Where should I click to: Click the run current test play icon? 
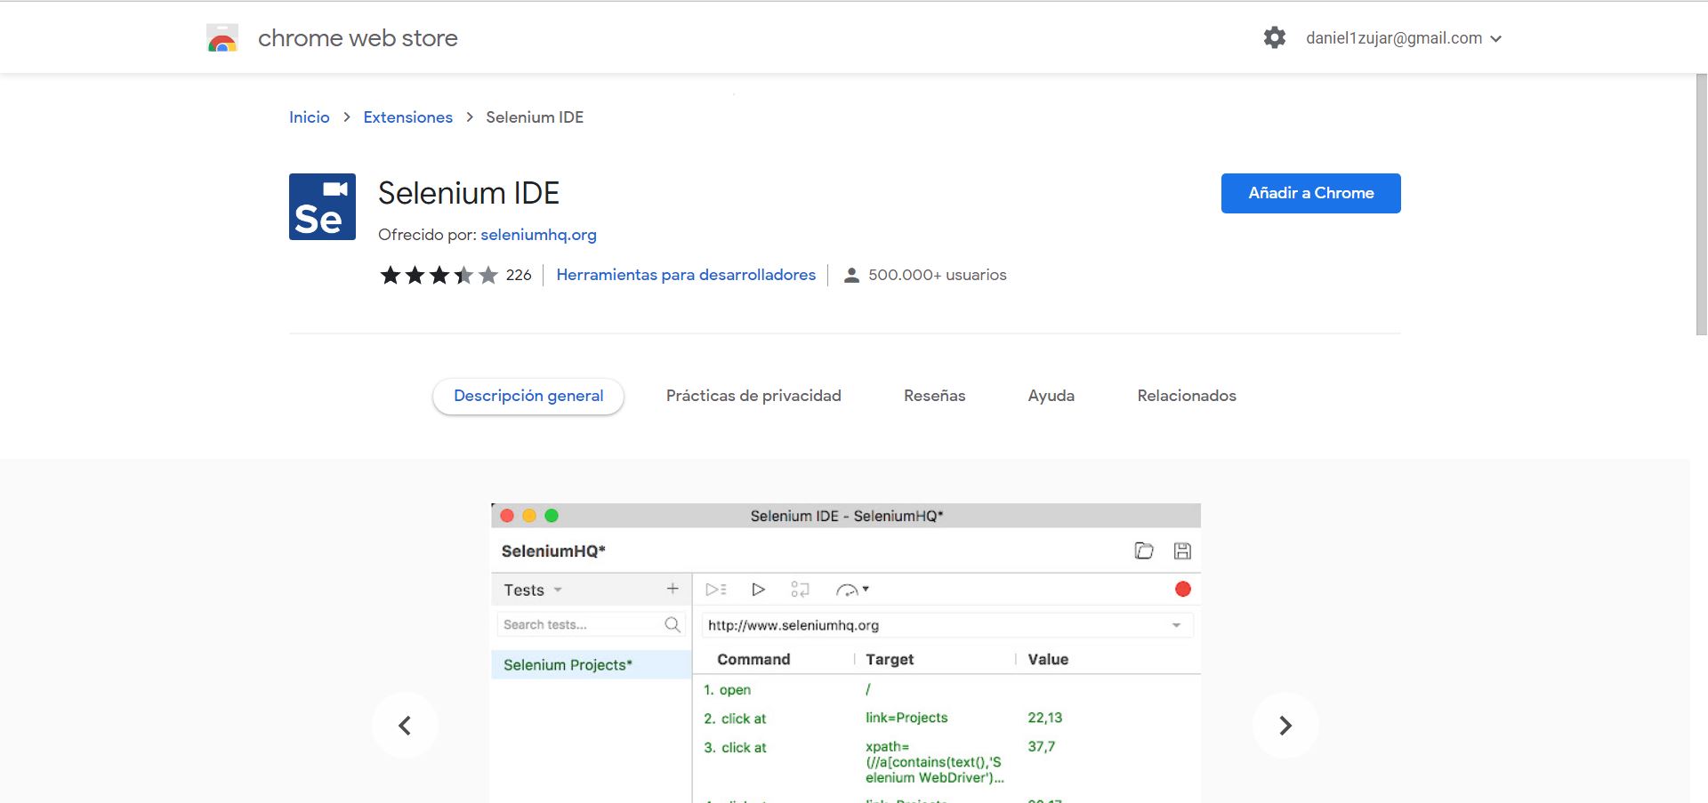(x=758, y=590)
